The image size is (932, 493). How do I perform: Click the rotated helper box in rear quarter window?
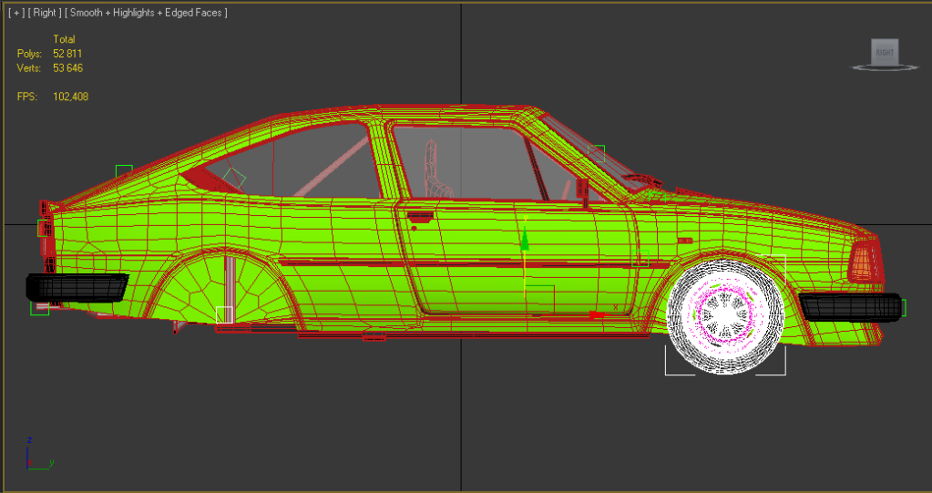coord(235,178)
